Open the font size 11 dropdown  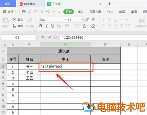click(x=82, y=20)
